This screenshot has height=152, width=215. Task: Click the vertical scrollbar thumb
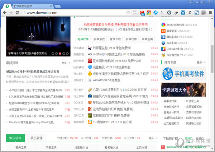212,59
